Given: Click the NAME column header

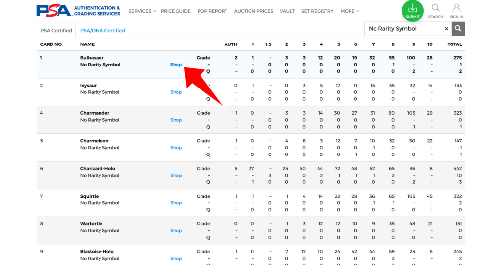Looking at the screenshot, I should coord(87,44).
